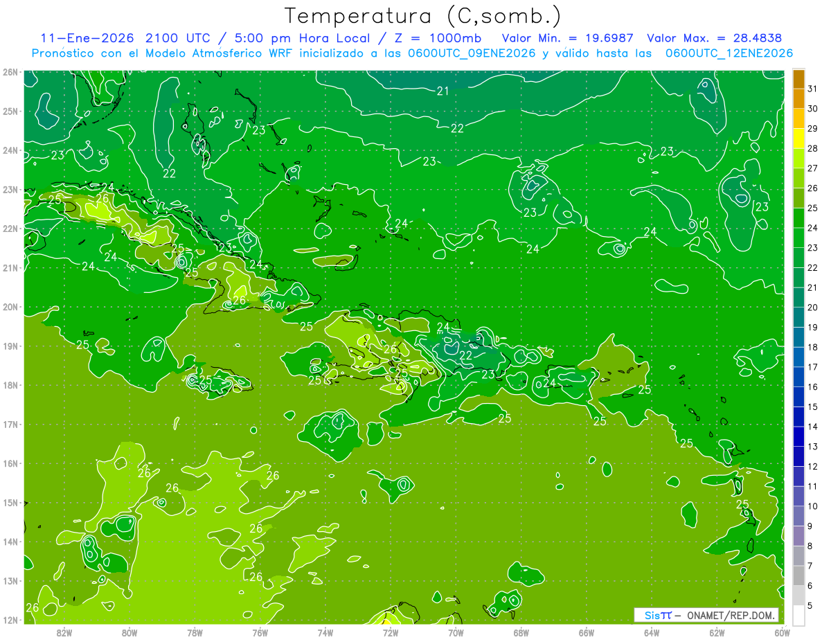831x642 pixels.
Task: Click the '82W' longitude axis label
Action: click(x=64, y=632)
